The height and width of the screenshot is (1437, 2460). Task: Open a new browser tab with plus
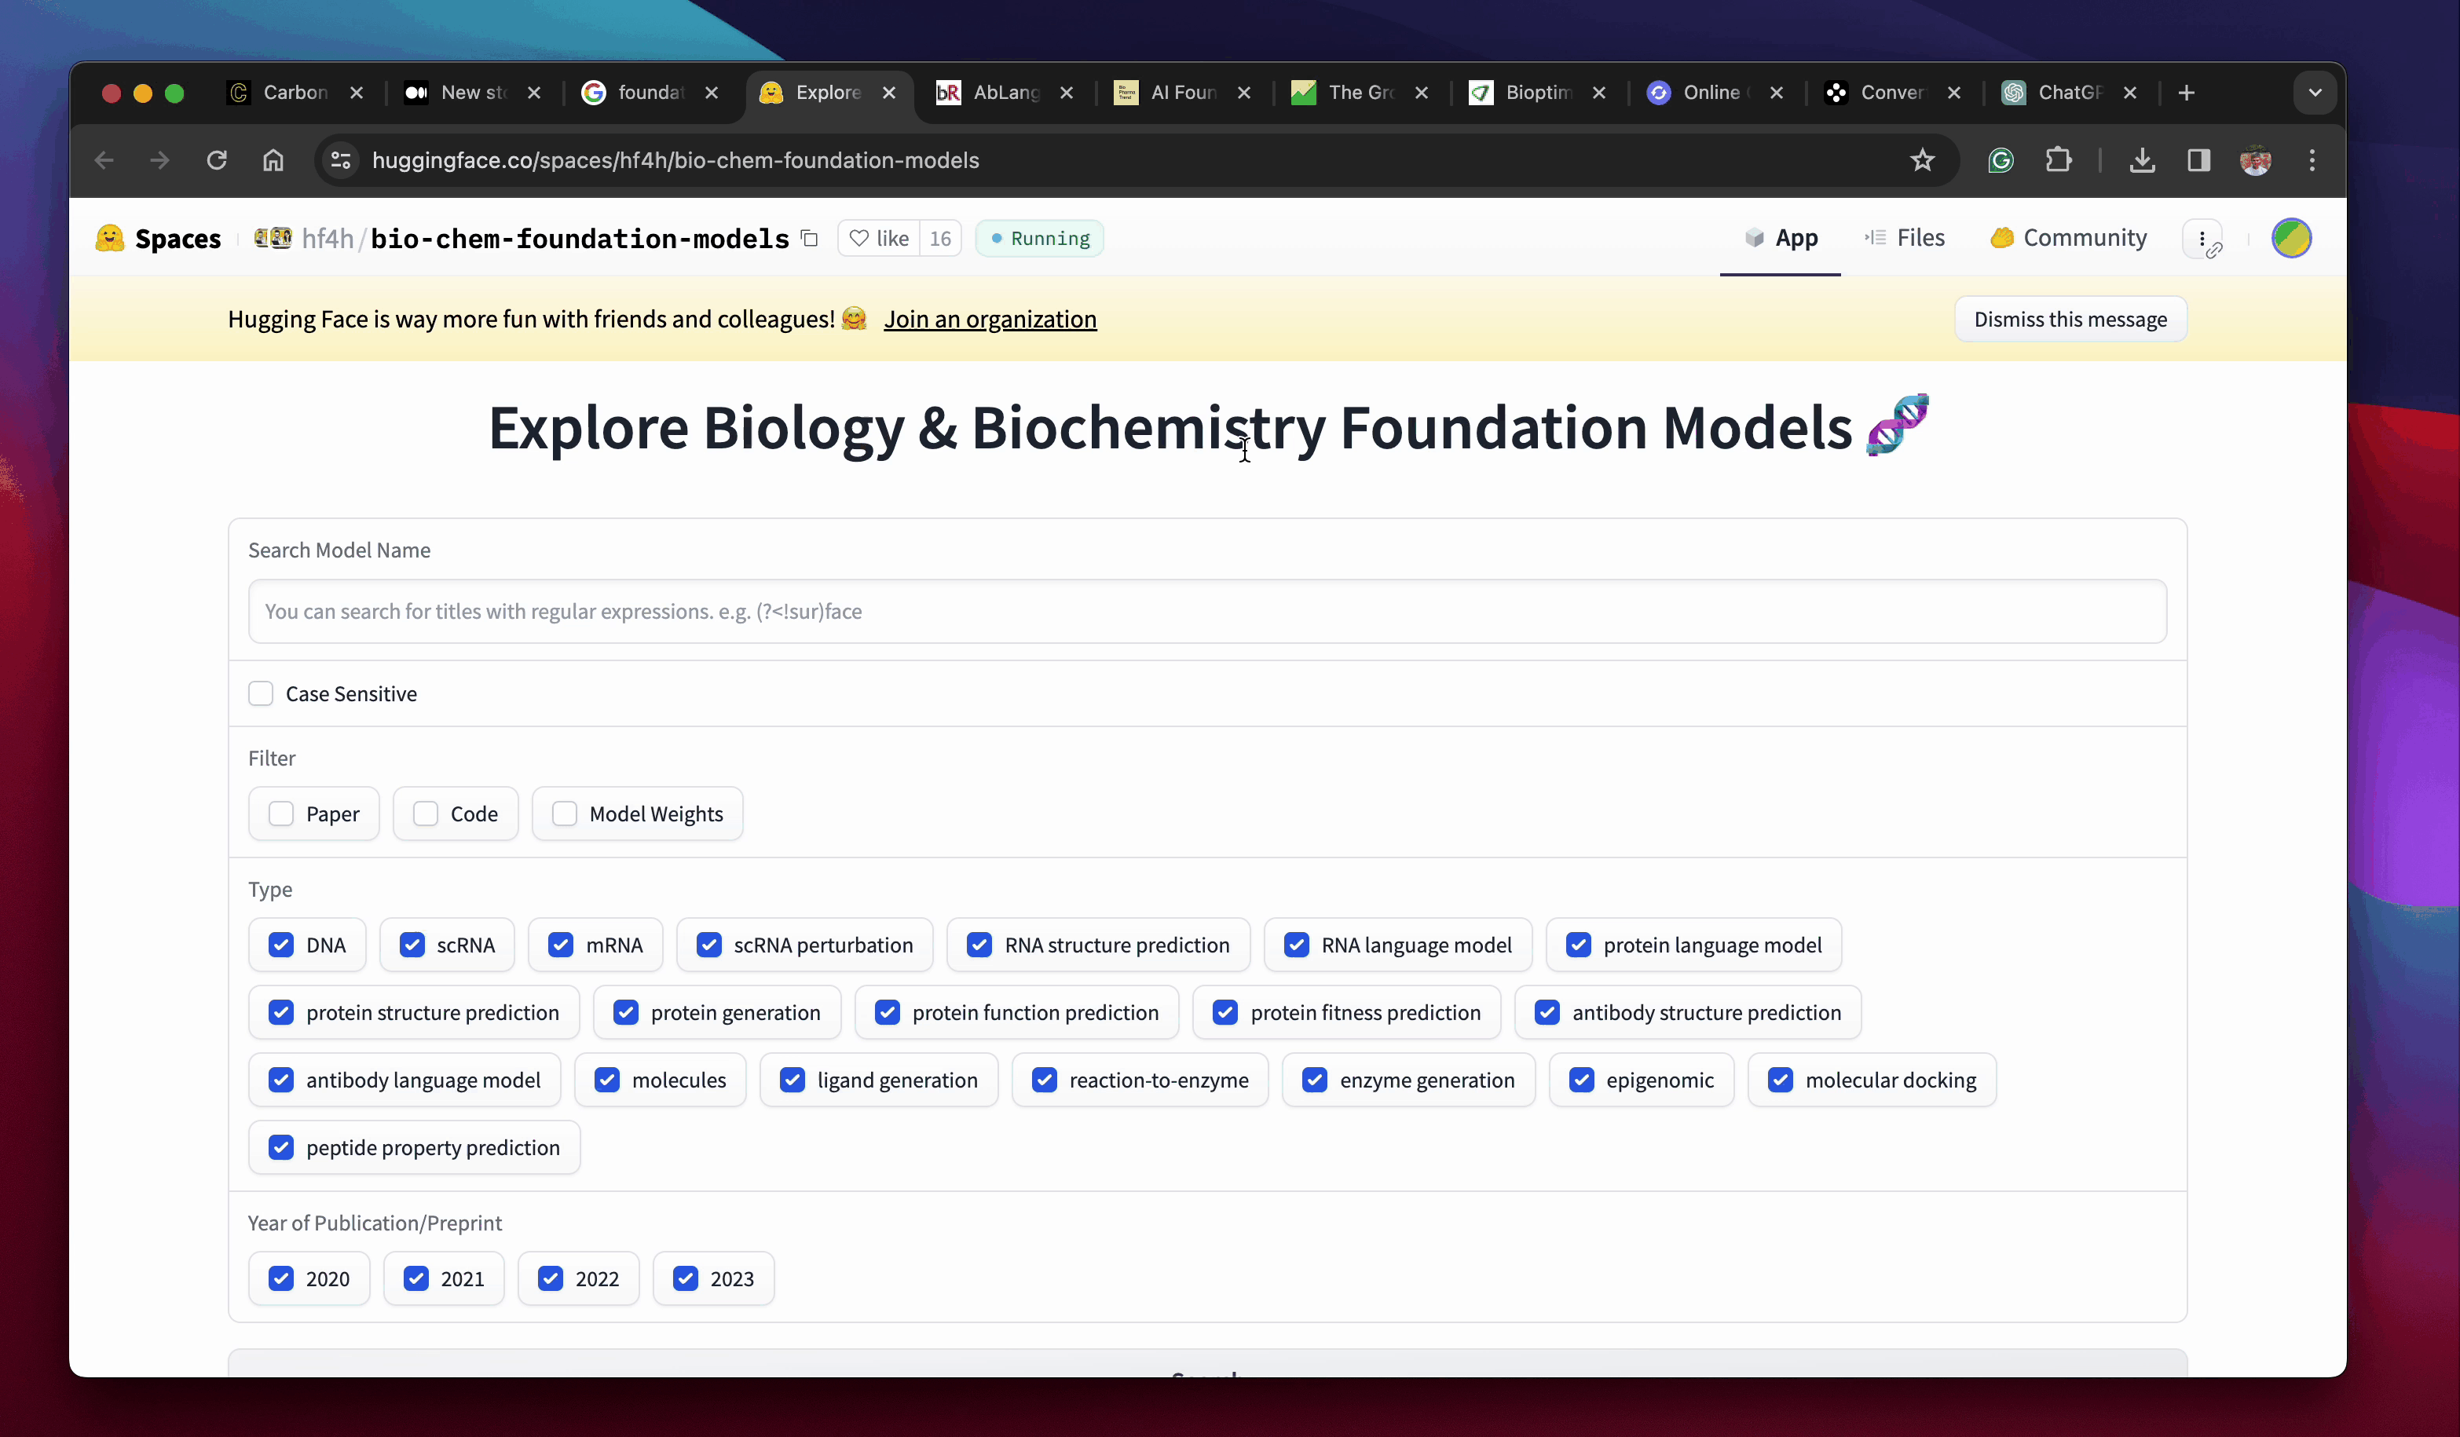[x=2187, y=93]
